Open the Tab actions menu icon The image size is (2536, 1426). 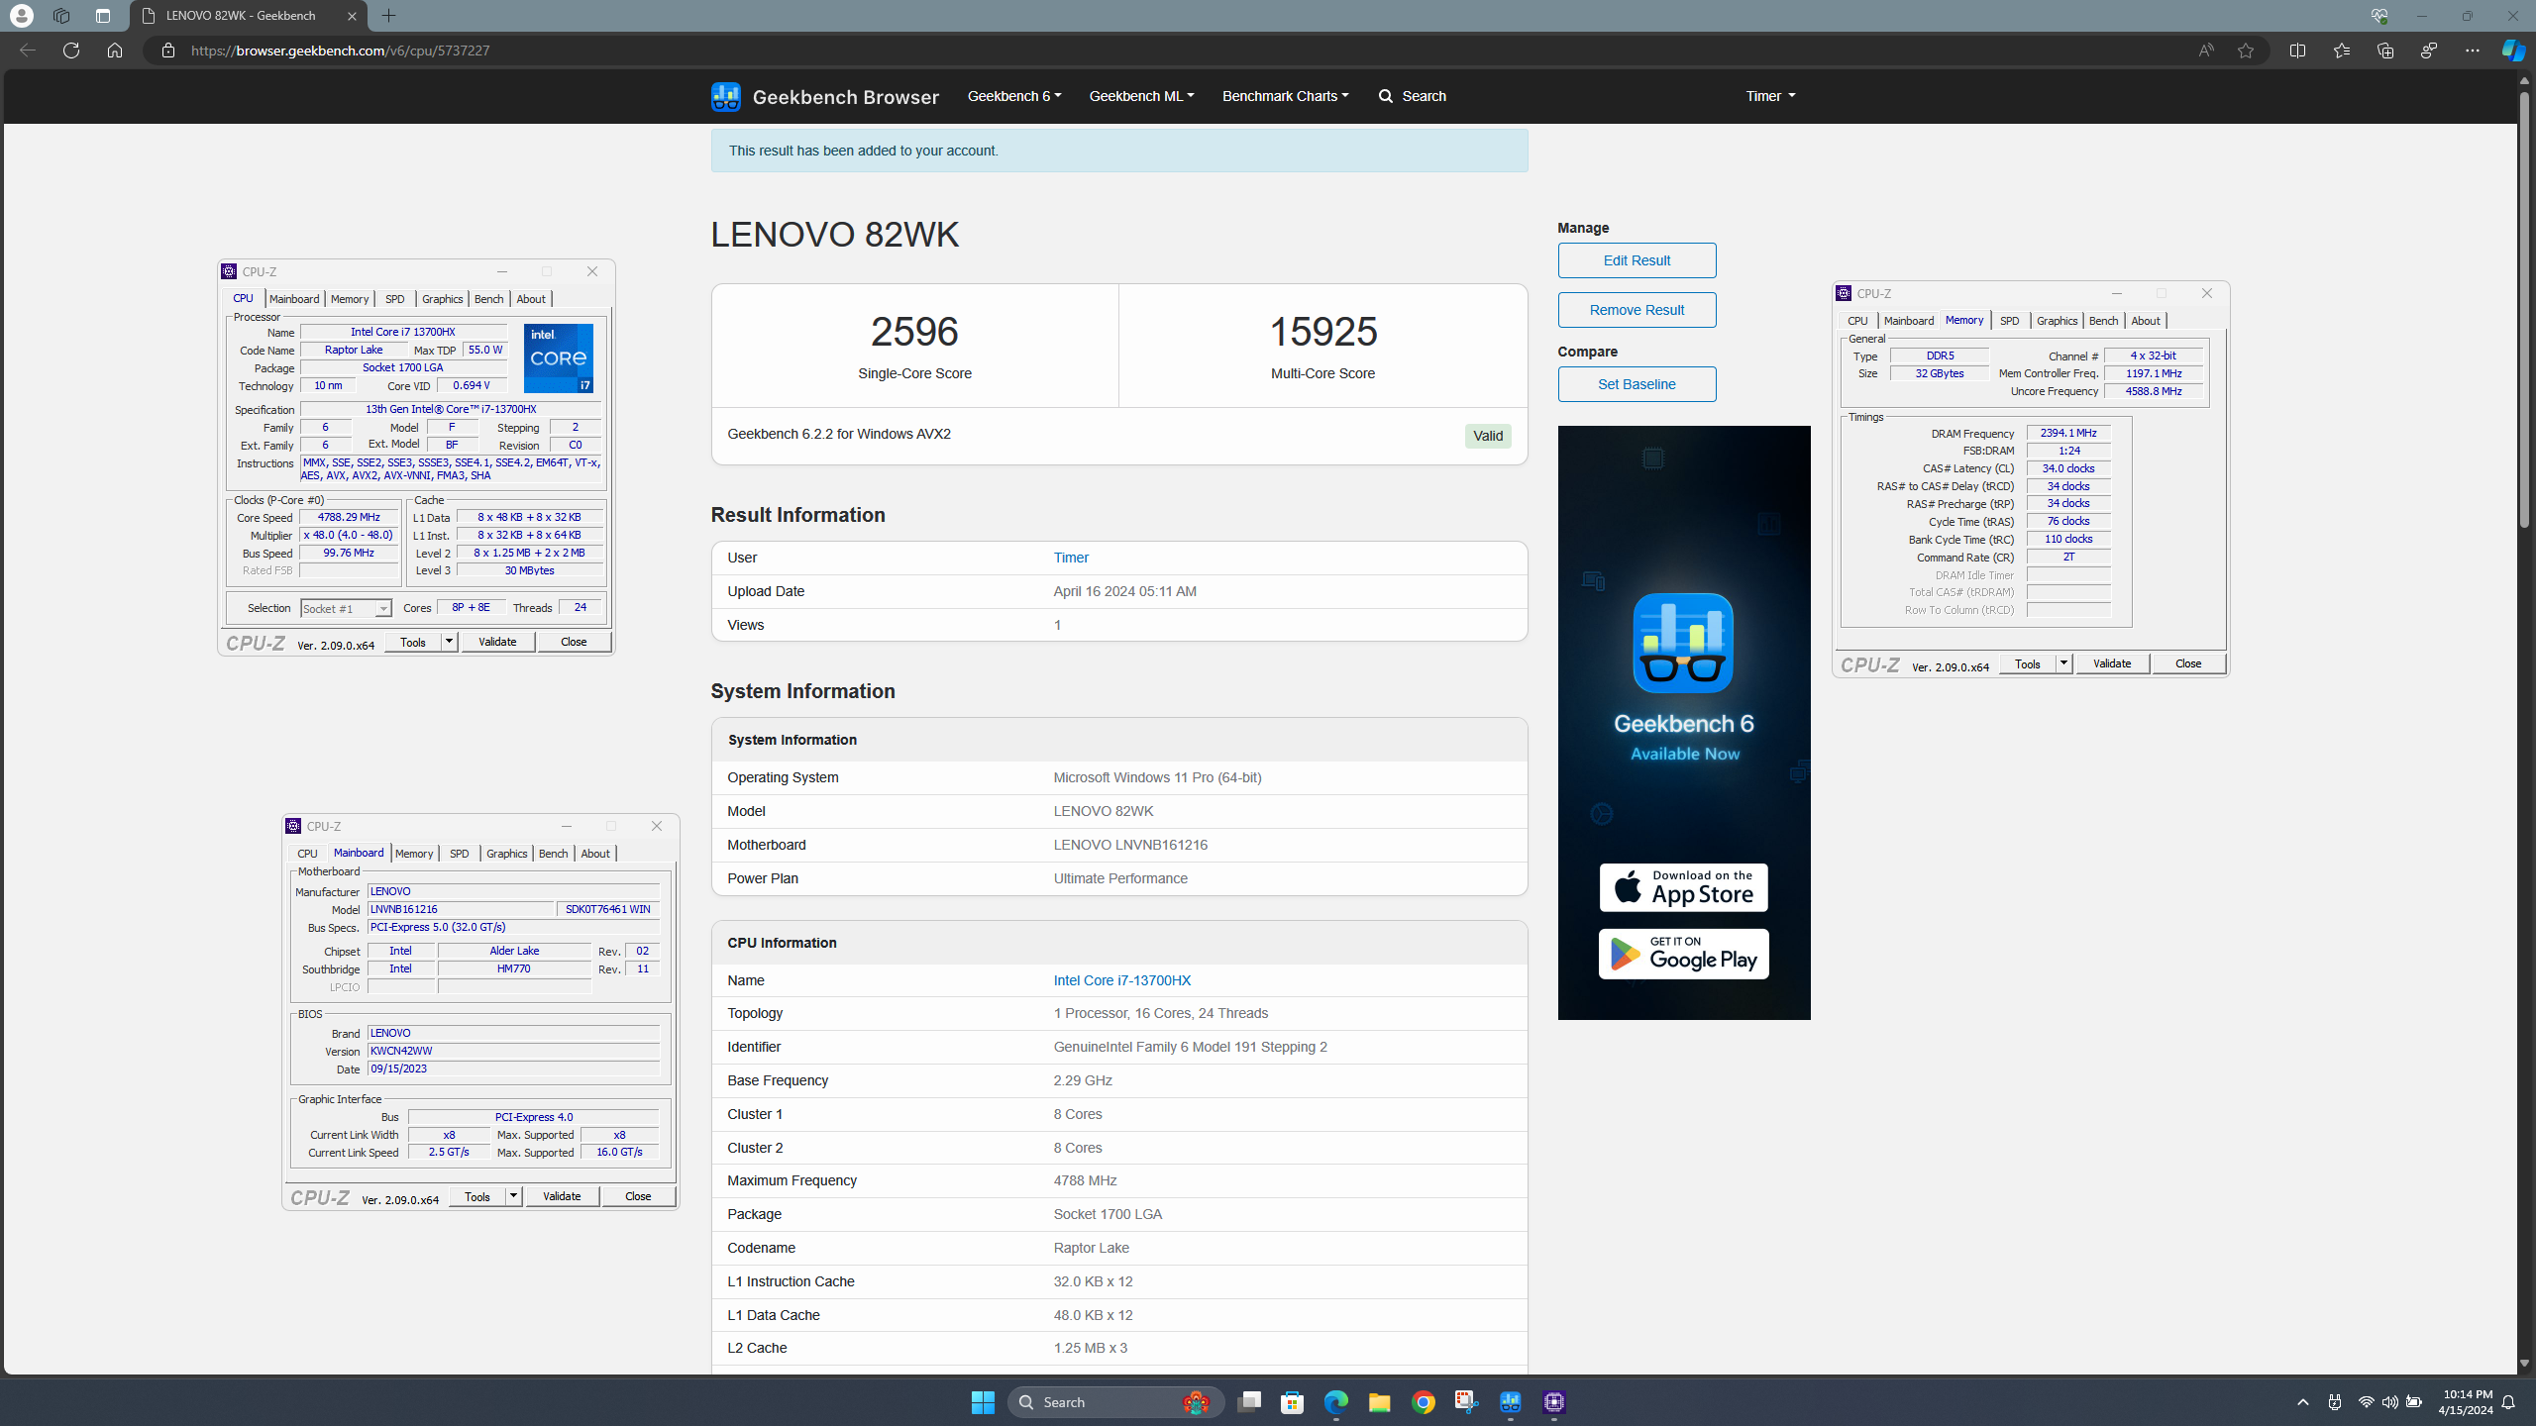103,16
